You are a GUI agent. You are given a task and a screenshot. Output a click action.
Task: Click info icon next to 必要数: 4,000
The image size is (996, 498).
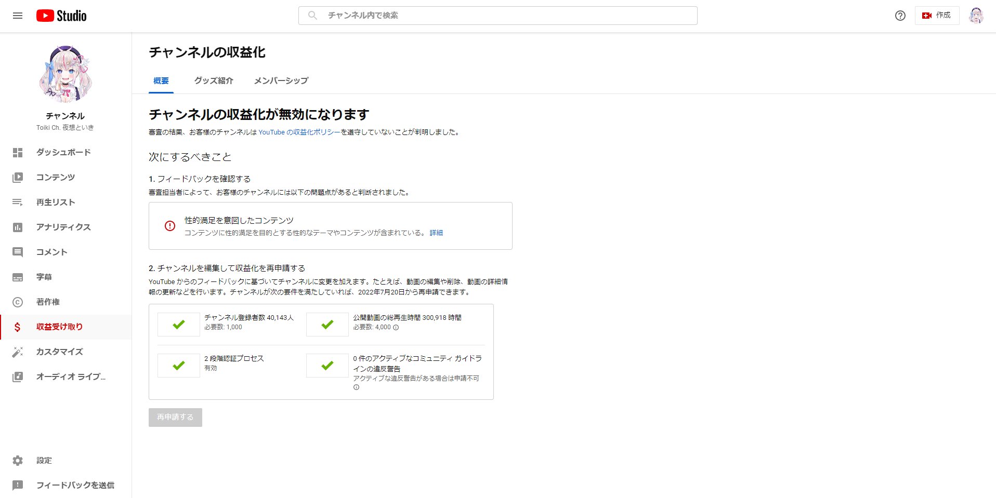(x=396, y=328)
